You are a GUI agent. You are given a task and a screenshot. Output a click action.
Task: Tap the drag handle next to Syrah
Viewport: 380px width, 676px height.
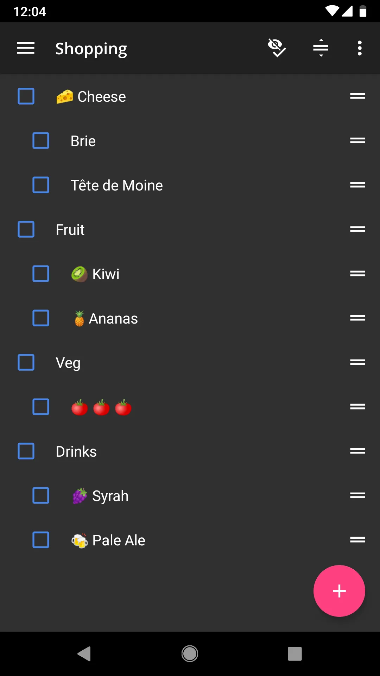tap(357, 496)
